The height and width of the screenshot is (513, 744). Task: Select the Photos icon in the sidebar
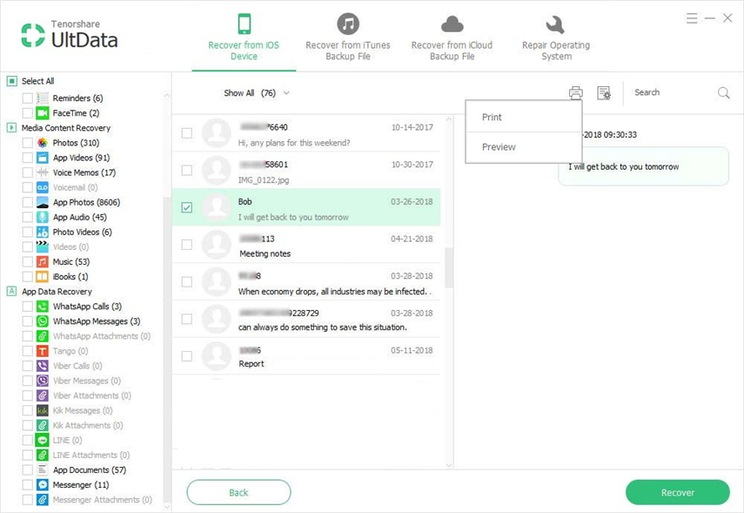click(42, 143)
